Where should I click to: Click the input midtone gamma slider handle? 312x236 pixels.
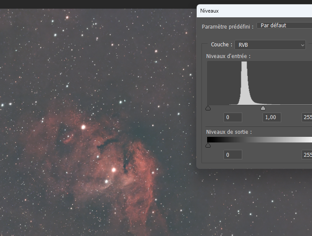pos(263,108)
